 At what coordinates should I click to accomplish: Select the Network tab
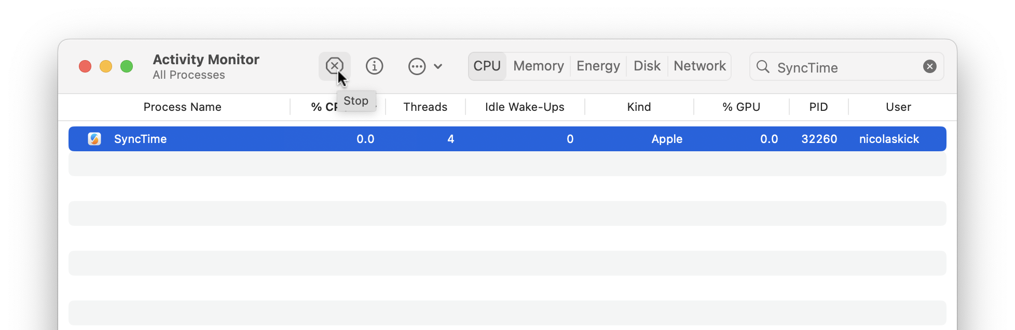(699, 66)
